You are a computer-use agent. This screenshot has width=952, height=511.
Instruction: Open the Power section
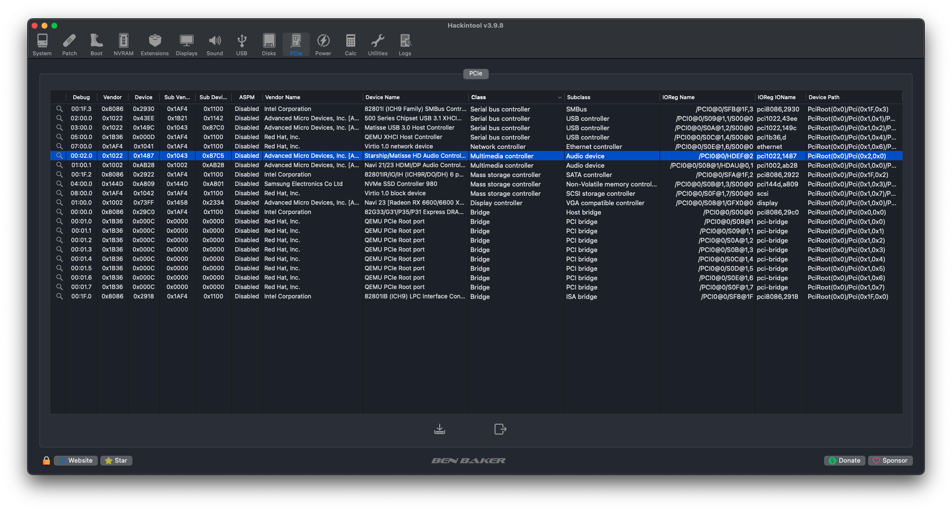323,44
